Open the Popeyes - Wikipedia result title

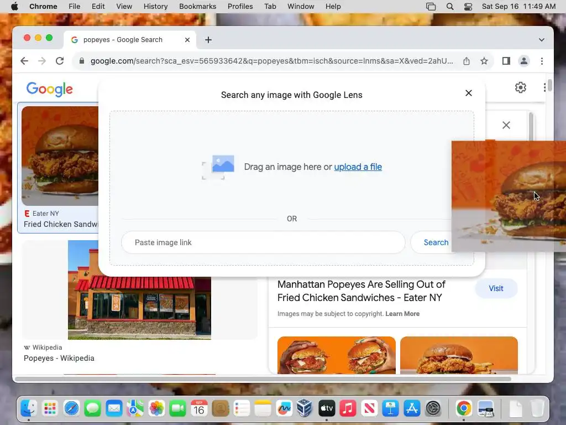tap(59, 358)
